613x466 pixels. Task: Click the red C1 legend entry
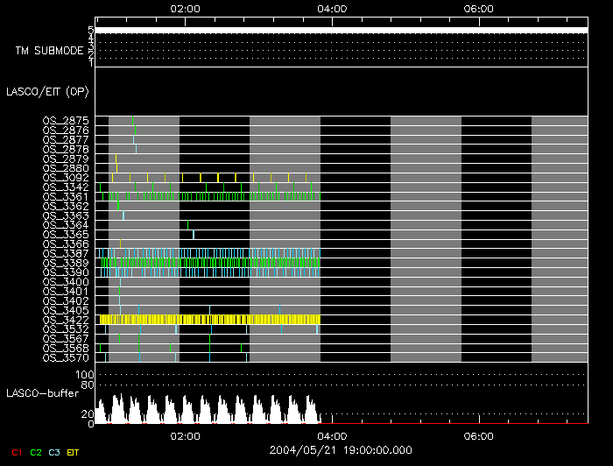pyautogui.click(x=16, y=452)
